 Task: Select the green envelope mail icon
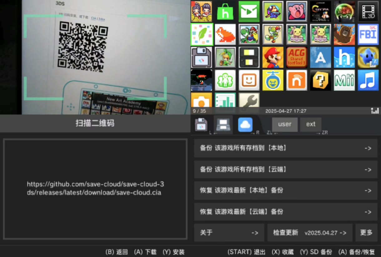249,12
